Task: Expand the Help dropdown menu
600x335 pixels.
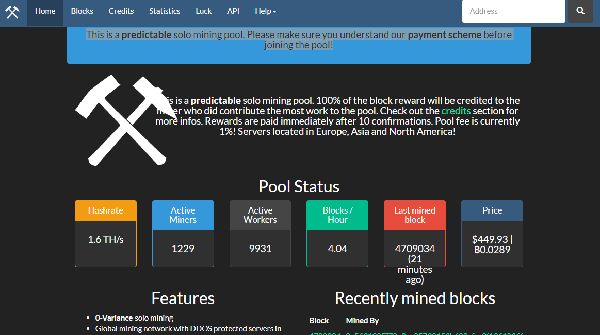Action: point(265,11)
